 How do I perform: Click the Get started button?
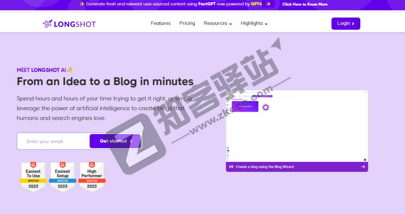(115, 141)
